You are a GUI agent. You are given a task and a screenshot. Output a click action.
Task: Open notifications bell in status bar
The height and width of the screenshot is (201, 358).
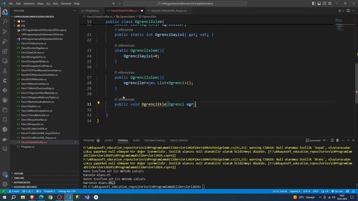point(354,191)
